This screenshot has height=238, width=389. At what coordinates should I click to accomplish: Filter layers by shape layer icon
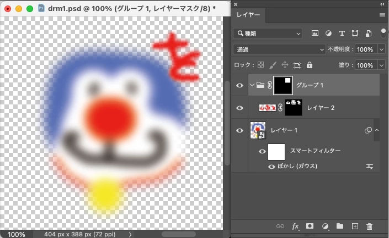point(355,34)
